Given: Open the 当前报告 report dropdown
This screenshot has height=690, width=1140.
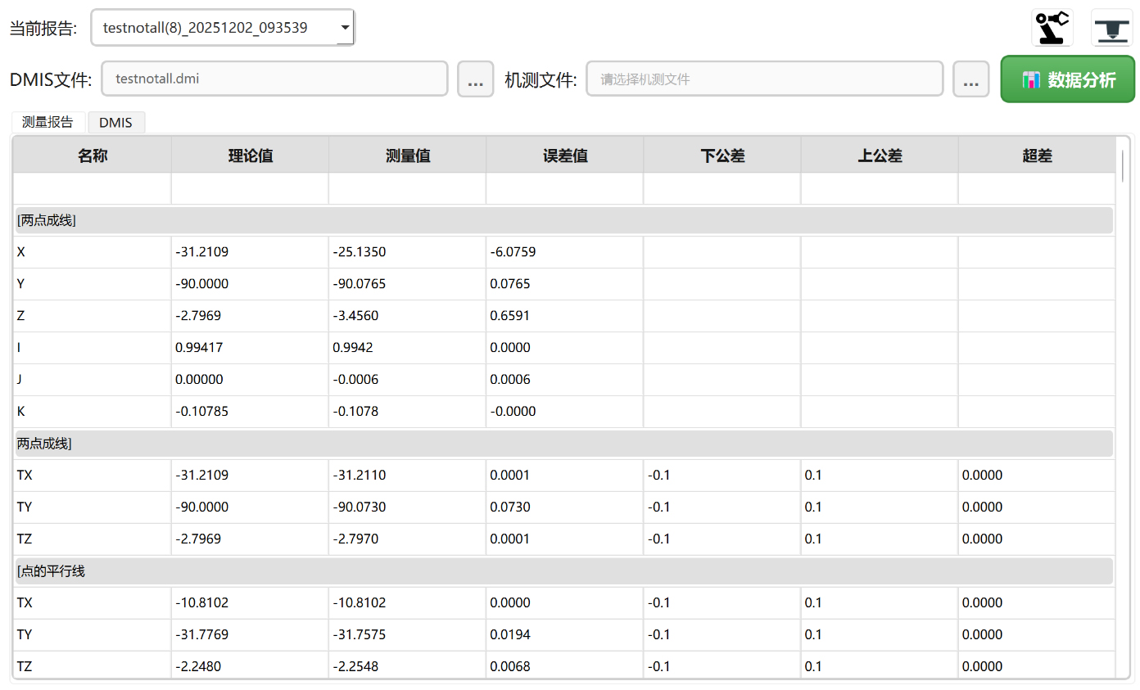Looking at the screenshot, I should click(222, 28).
